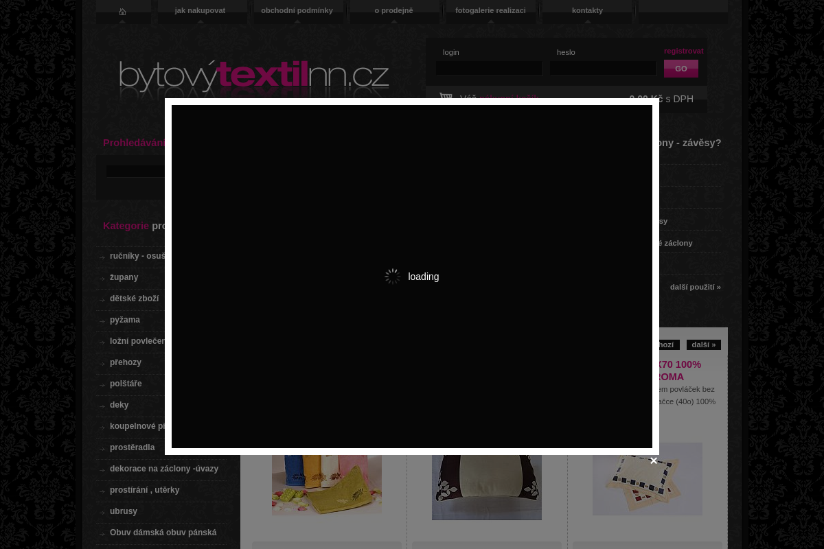Click the loading spinner icon
Image resolution: width=824 pixels, height=549 pixels.
(x=393, y=277)
